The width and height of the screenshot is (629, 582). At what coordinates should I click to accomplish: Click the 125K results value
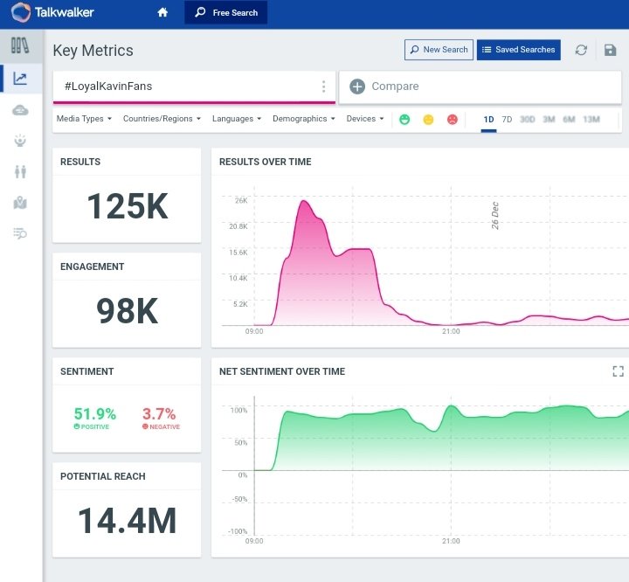pyautogui.click(x=128, y=206)
